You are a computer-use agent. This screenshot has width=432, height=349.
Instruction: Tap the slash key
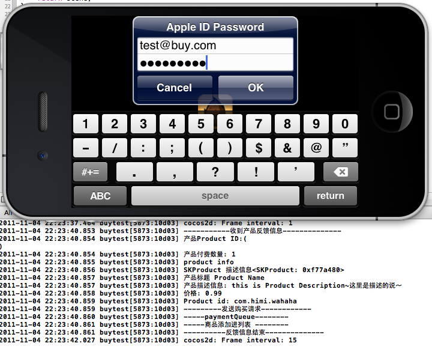click(115, 148)
